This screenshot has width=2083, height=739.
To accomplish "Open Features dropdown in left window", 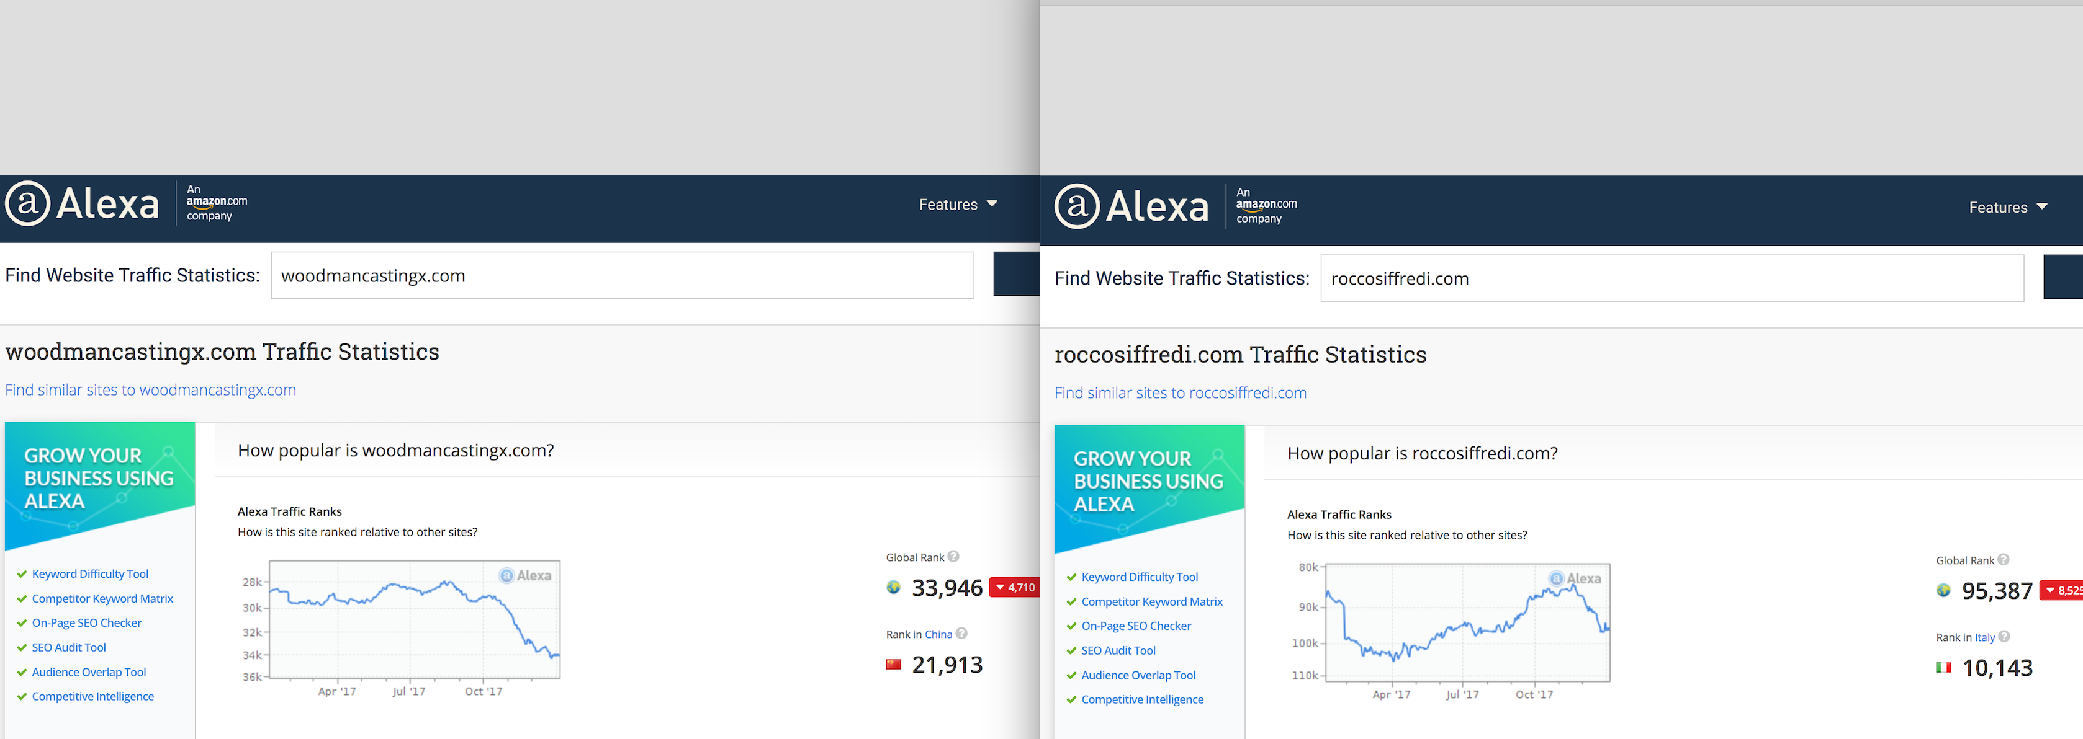I will (958, 205).
